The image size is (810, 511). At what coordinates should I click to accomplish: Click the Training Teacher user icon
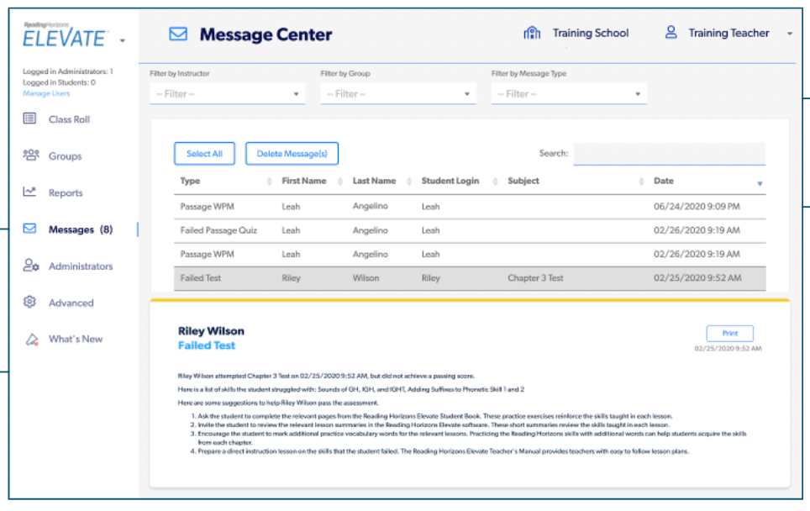(671, 33)
